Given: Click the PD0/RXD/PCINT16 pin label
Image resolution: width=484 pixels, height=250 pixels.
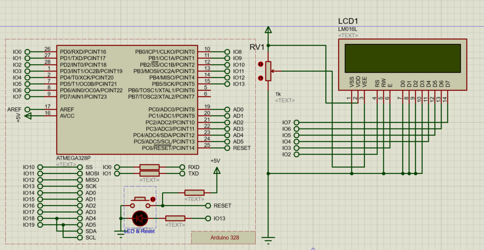Looking at the screenshot, I should (83, 52).
